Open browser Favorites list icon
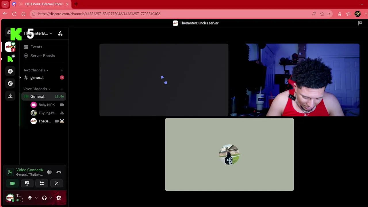The image size is (368, 207). 348,14
